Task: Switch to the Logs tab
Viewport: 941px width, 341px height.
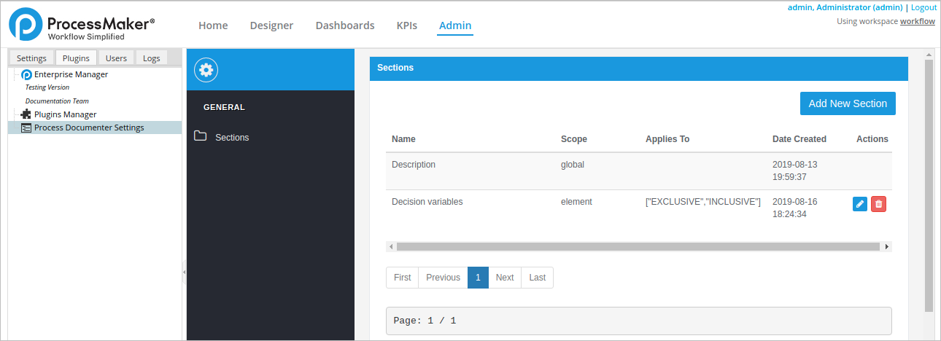Action: 151,58
